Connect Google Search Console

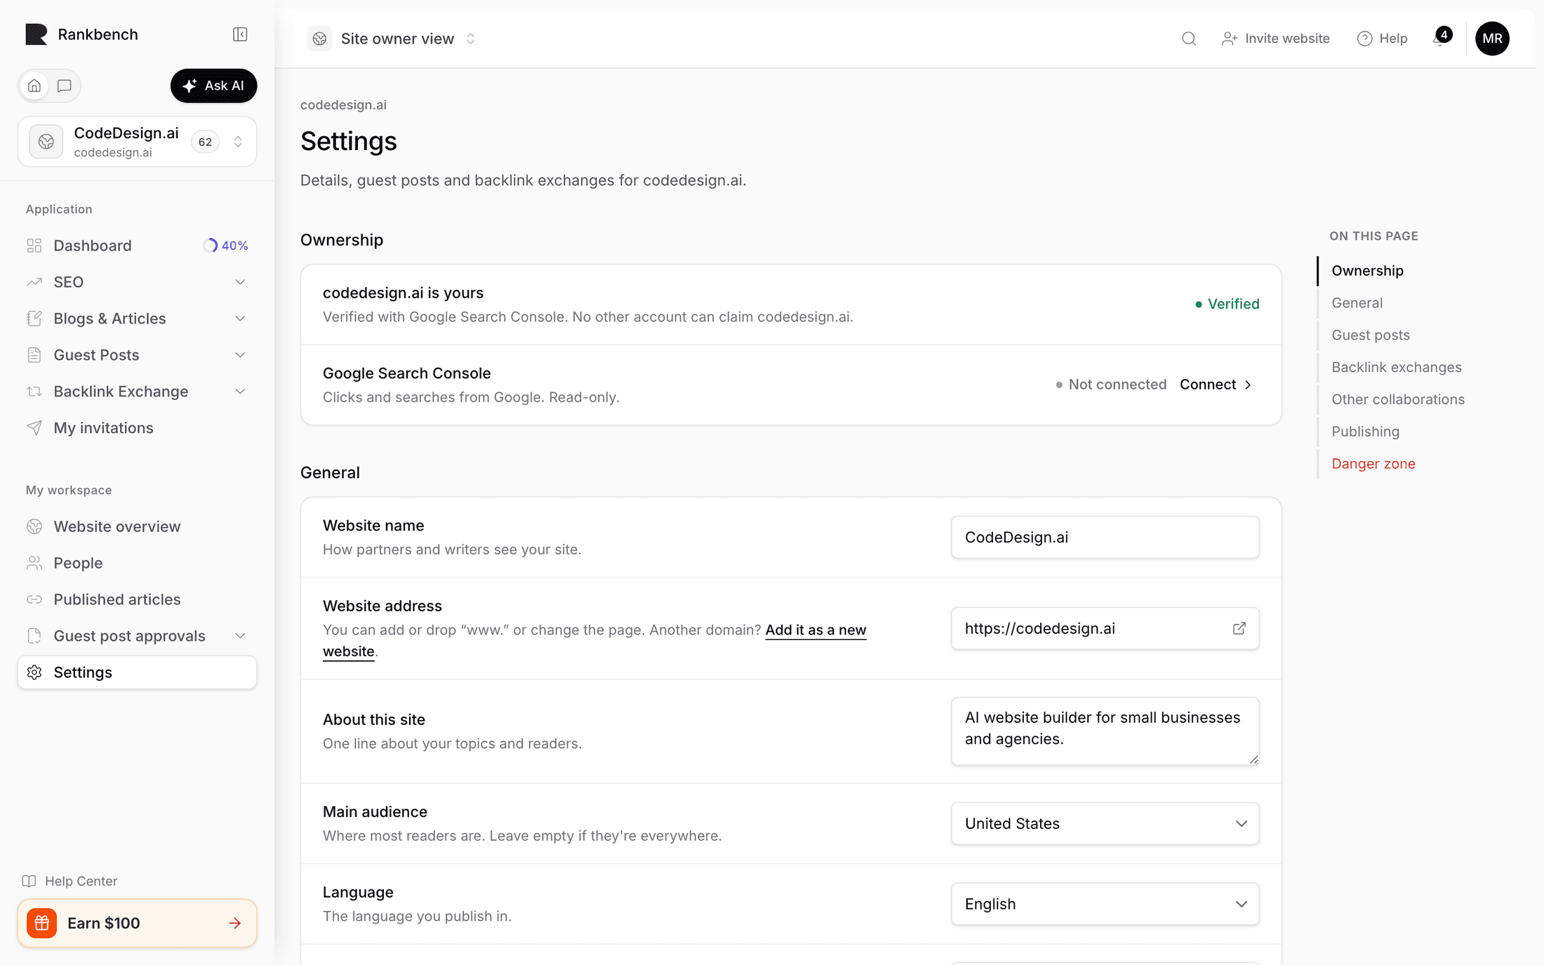pyautogui.click(x=1216, y=385)
